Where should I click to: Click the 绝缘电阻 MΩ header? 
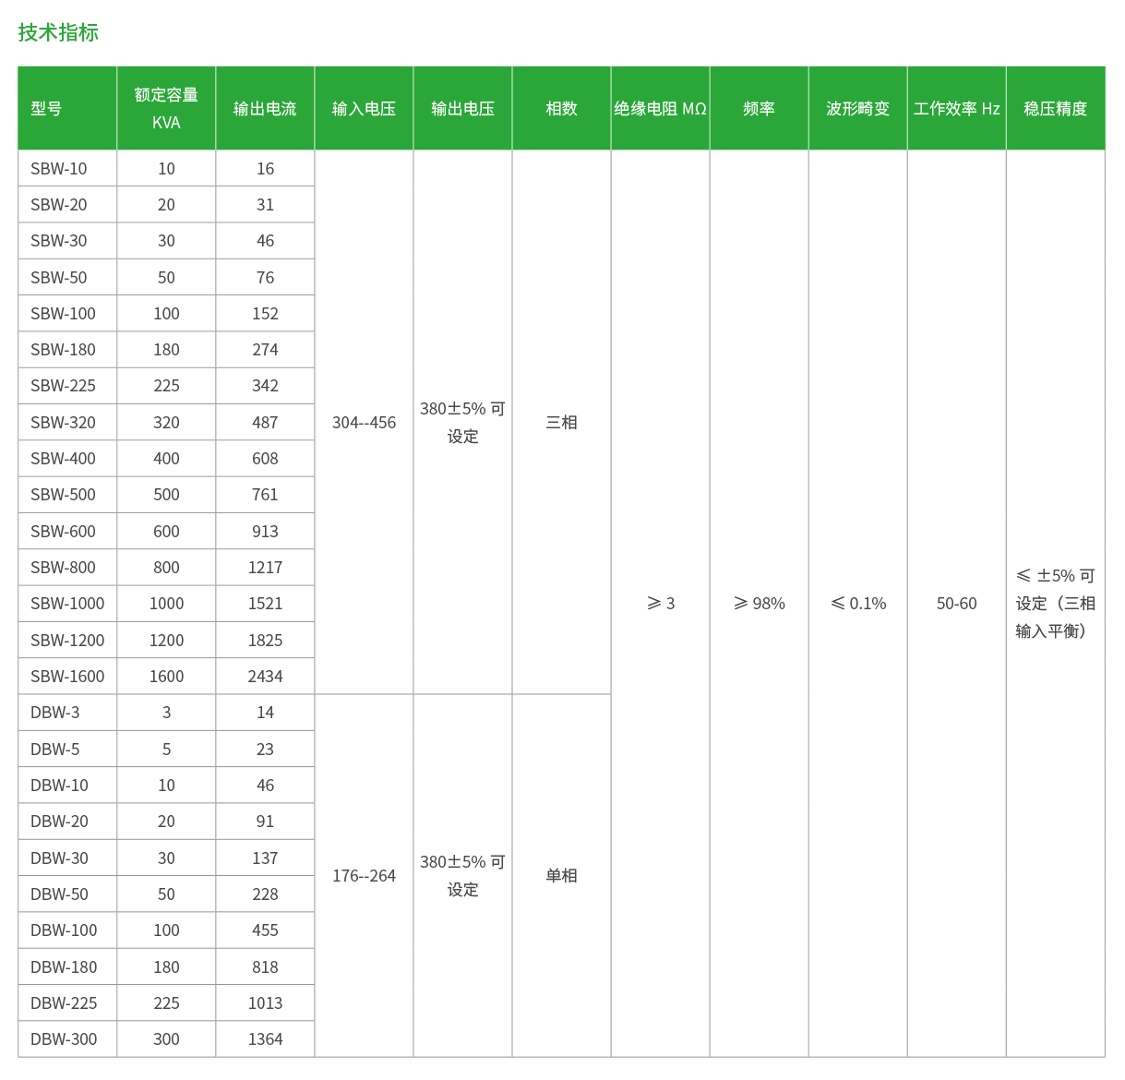click(660, 109)
